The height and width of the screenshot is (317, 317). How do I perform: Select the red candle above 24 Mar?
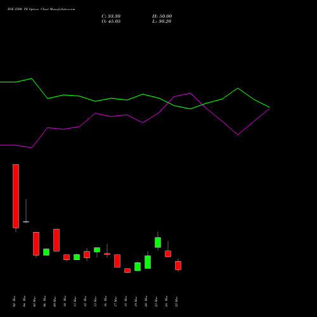(168, 254)
